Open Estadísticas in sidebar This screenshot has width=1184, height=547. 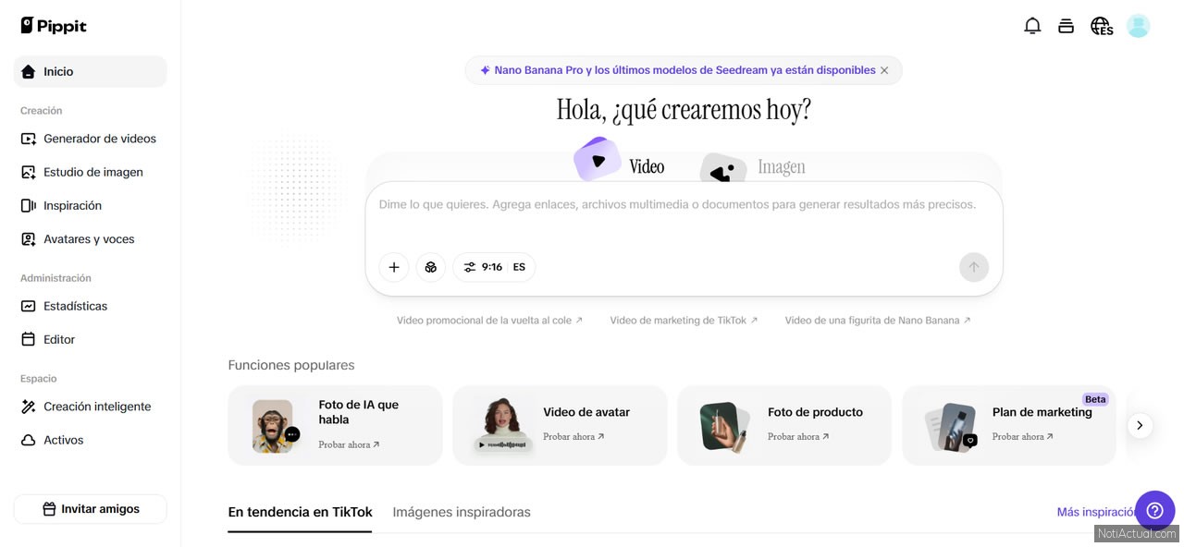(x=90, y=306)
